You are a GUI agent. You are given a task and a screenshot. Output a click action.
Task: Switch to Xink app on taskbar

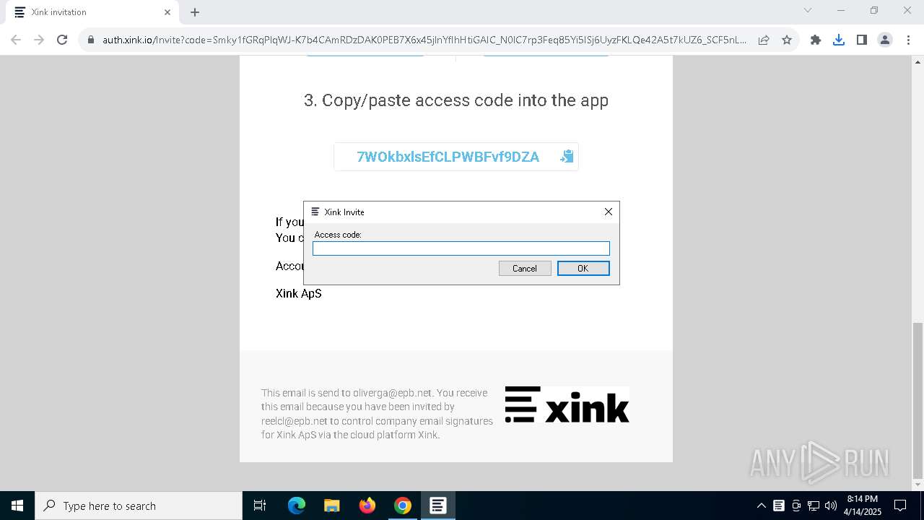coord(438,506)
